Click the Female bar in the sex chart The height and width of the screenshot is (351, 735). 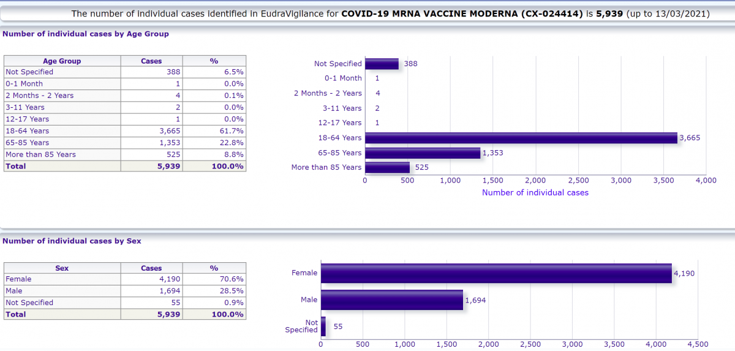click(496, 273)
